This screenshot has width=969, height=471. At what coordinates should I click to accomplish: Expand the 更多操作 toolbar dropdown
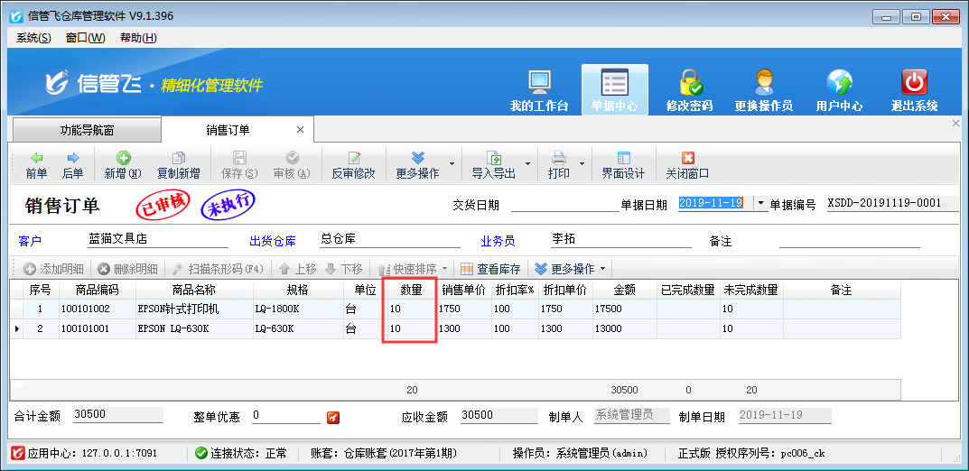[x=424, y=164]
